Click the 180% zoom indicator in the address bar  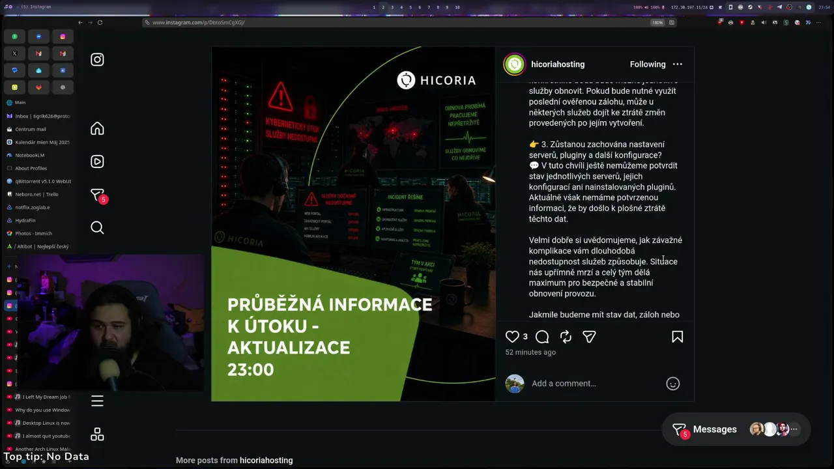coord(657,23)
